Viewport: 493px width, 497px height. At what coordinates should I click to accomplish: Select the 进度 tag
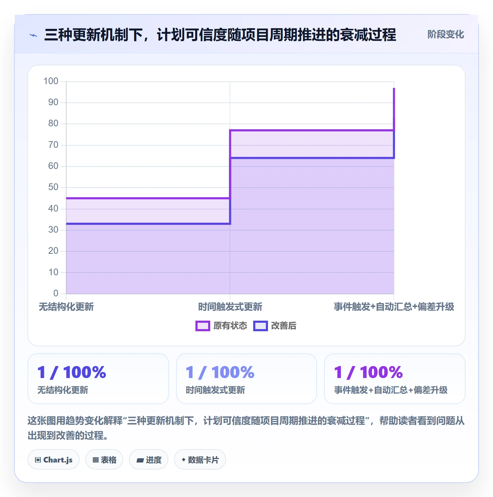click(x=149, y=460)
